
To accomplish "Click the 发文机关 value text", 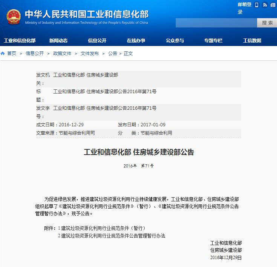I will coord(86,75).
